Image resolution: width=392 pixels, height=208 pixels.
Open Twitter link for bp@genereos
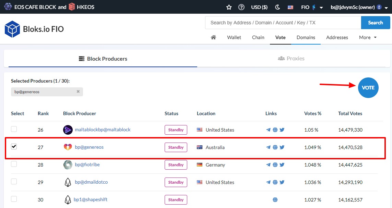point(282,147)
